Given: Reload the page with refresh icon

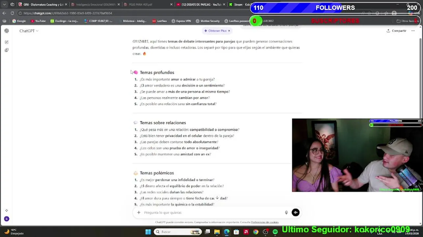Looking at the screenshot, I should (12, 13).
